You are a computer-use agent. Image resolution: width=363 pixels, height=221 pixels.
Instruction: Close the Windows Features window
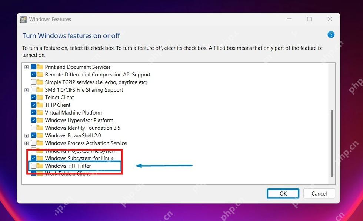(330, 19)
